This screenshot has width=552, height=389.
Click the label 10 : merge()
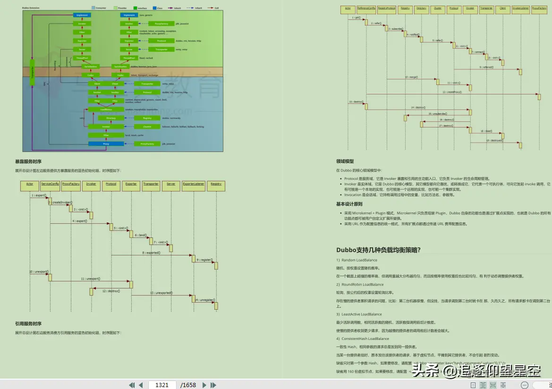[x=411, y=77]
